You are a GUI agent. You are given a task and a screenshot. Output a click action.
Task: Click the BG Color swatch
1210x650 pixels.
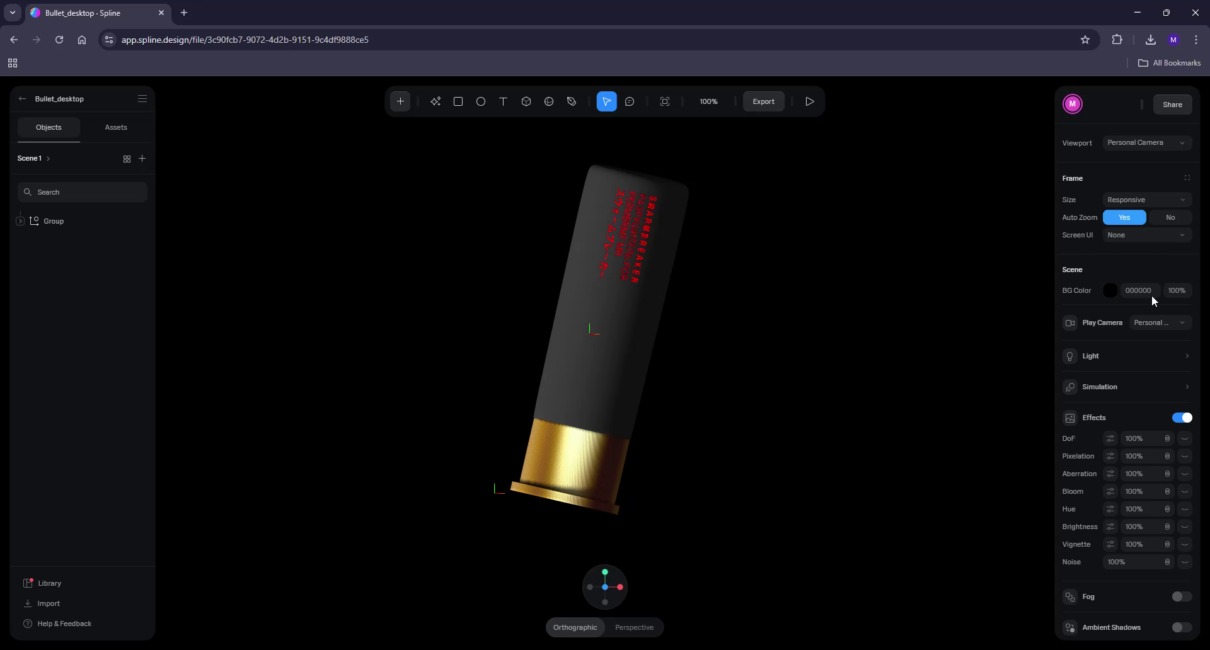coord(1110,290)
